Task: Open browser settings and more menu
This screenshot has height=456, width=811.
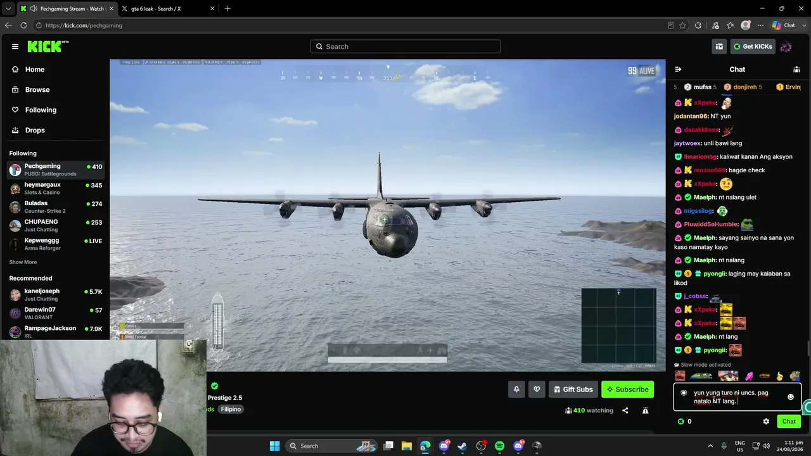Action: pyautogui.click(x=760, y=25)
